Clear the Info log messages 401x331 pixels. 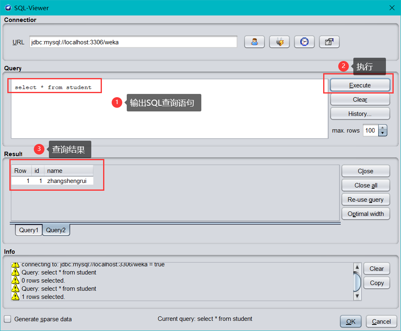377,269
